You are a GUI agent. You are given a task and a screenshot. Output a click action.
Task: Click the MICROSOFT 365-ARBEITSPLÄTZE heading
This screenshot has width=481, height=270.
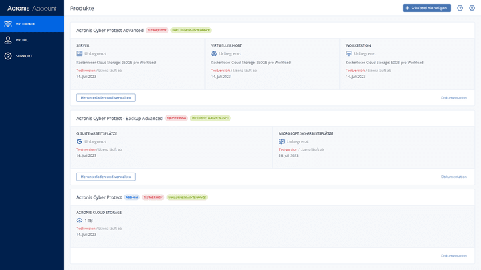306,133
